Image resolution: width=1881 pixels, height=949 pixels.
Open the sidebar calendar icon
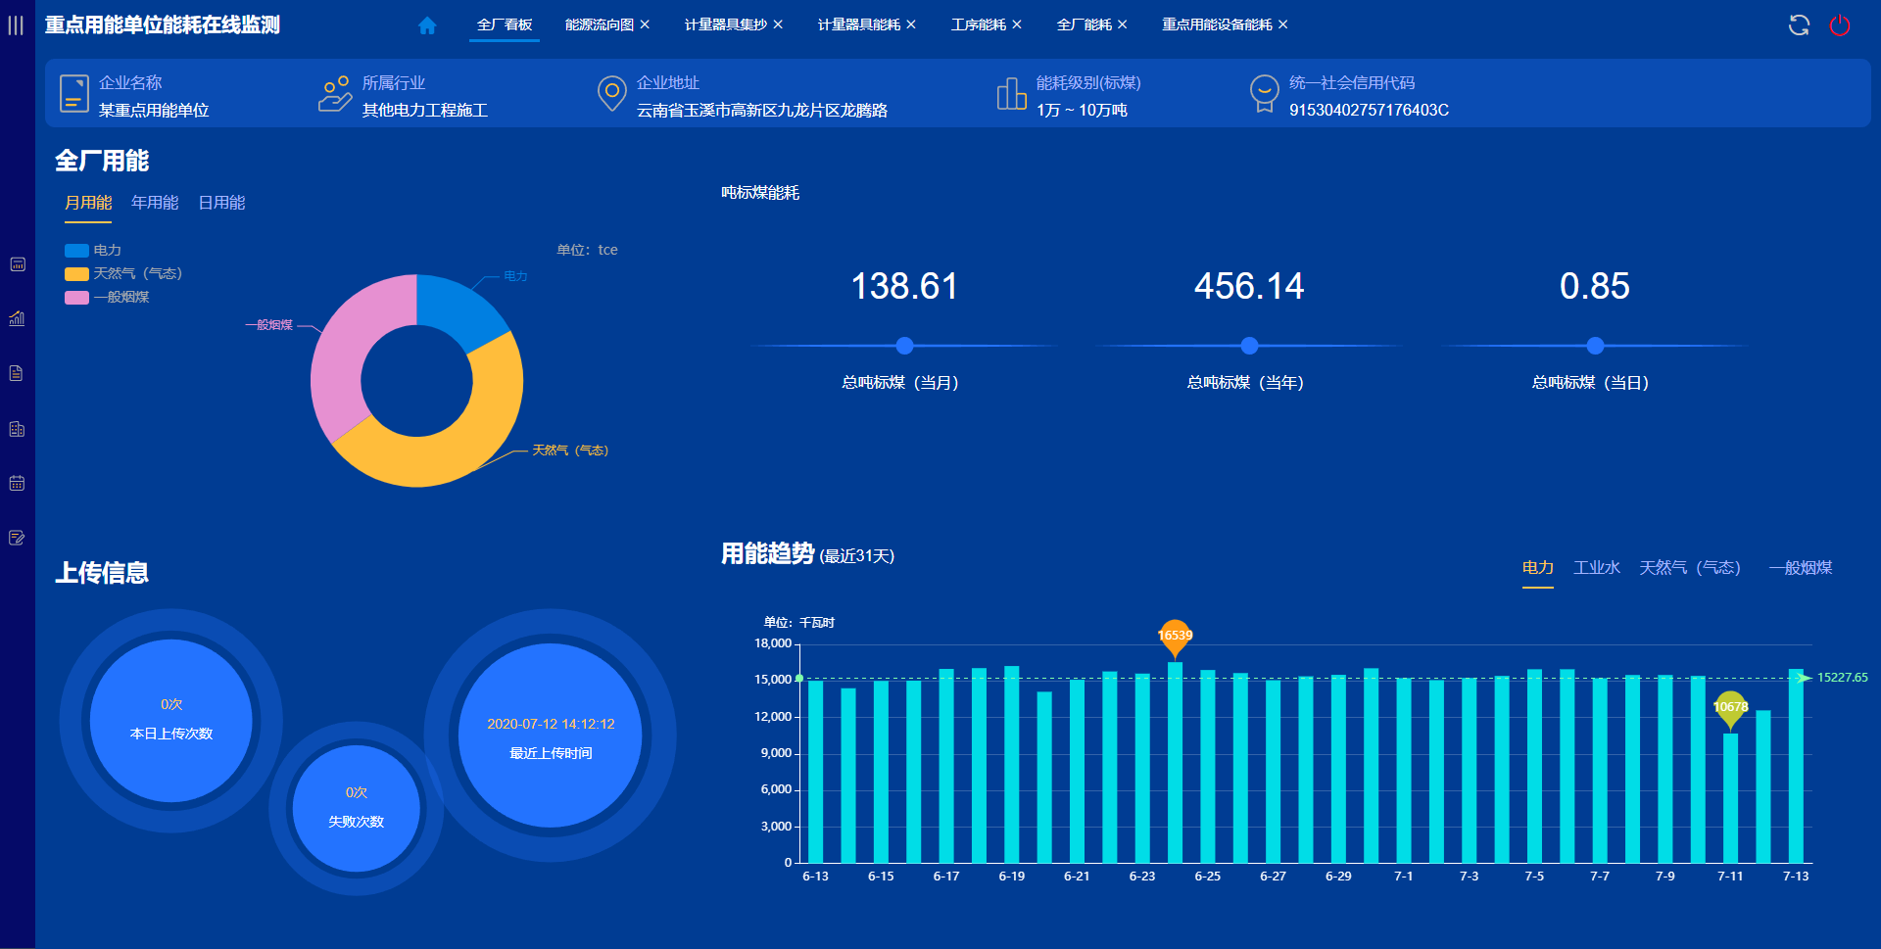click(17, 483)
